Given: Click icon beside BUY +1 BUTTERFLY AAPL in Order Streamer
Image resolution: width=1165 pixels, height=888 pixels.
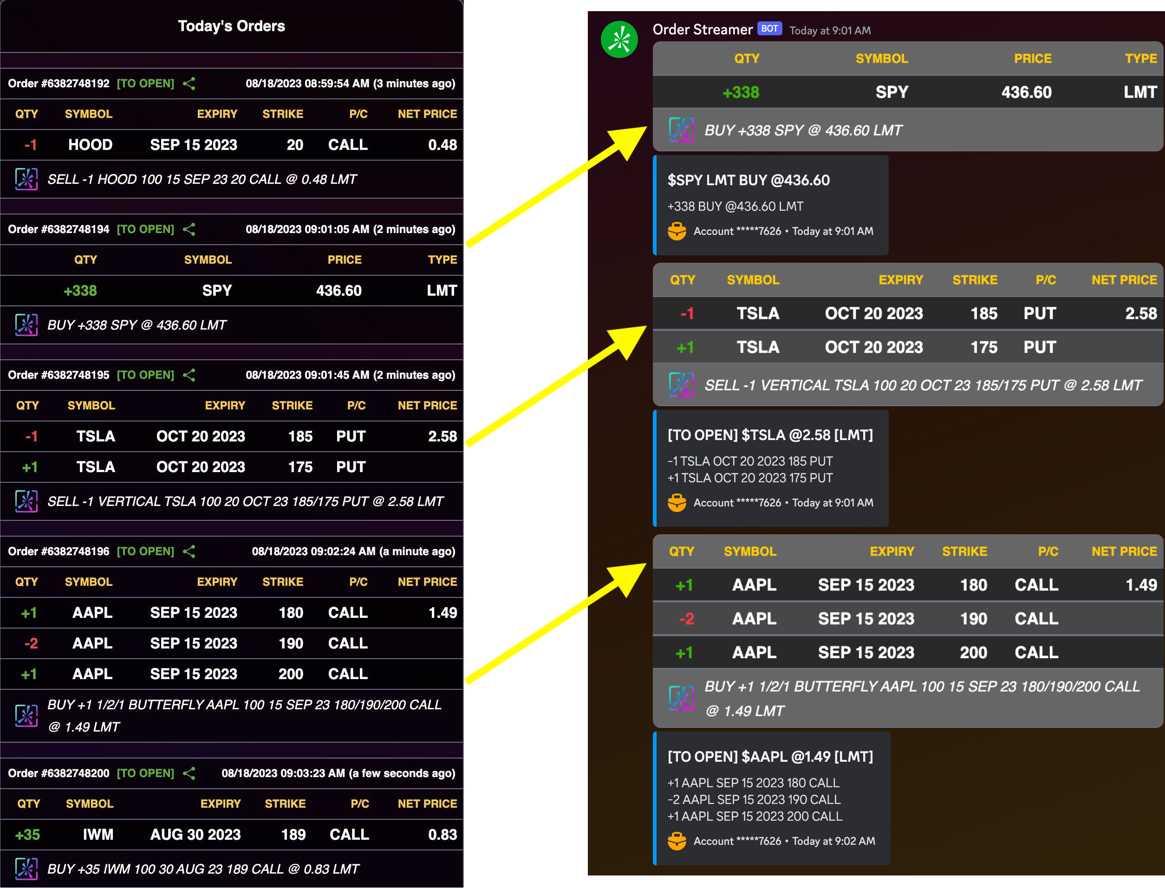Looking at the screenshot, I should point(681,698).
